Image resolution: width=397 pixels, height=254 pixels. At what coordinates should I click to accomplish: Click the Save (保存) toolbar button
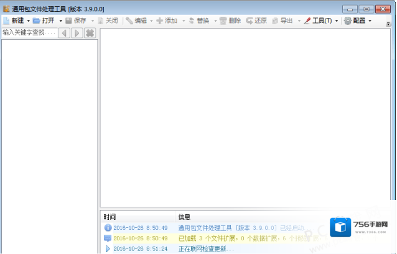point(76,20)
